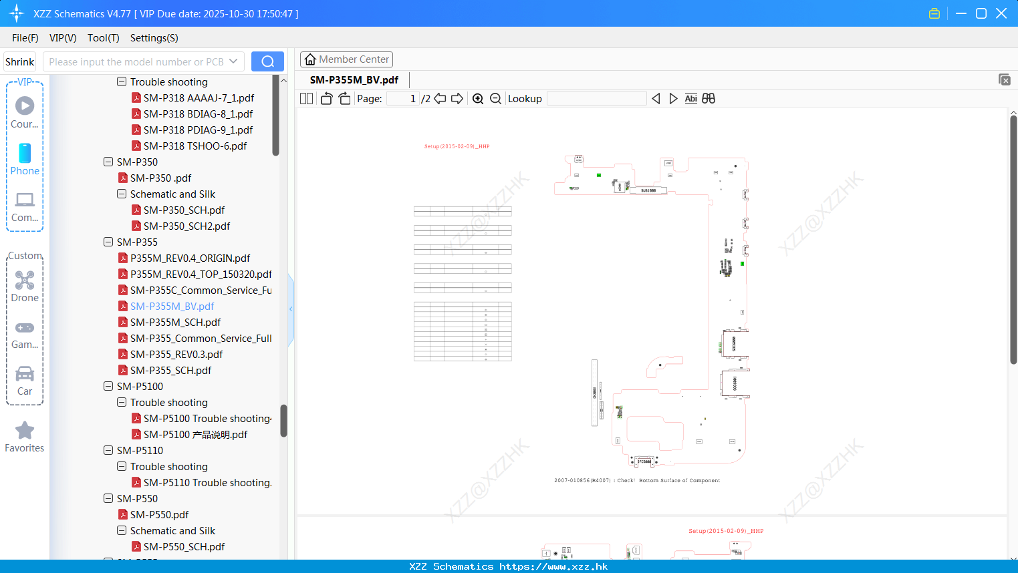Select the Computer category
Viewport: 1018px width, 573px height.
pyautogui.click(x=25, y=207)
